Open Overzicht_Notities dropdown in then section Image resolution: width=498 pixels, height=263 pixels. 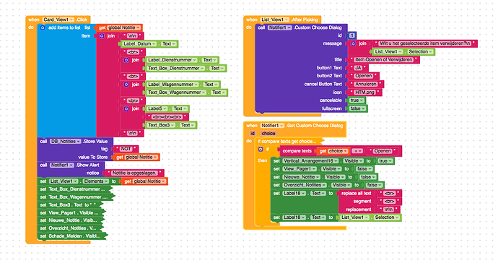(x=305, y=185)
